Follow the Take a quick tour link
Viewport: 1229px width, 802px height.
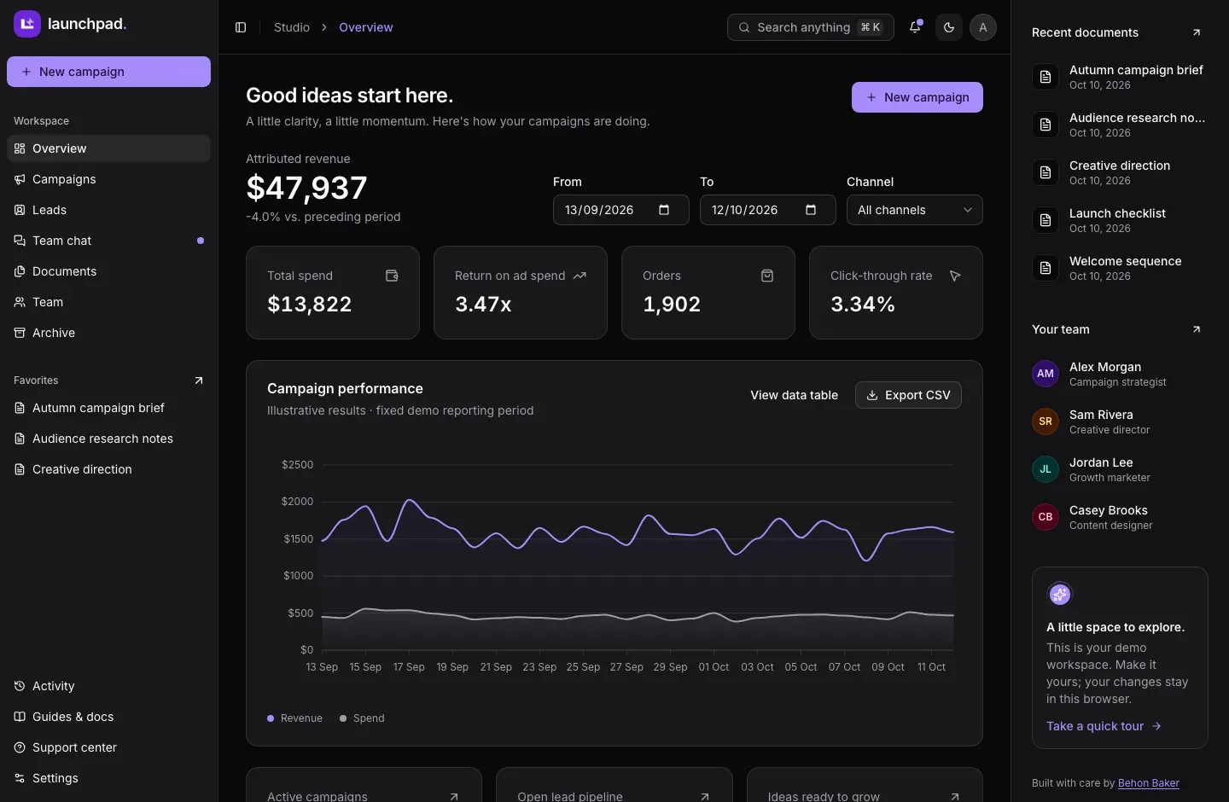(1104, 726)
